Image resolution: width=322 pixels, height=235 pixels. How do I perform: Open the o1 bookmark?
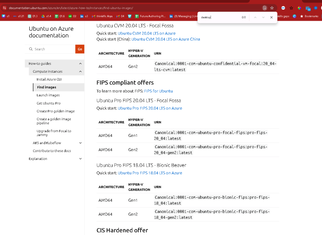click(x=6, y=16)
